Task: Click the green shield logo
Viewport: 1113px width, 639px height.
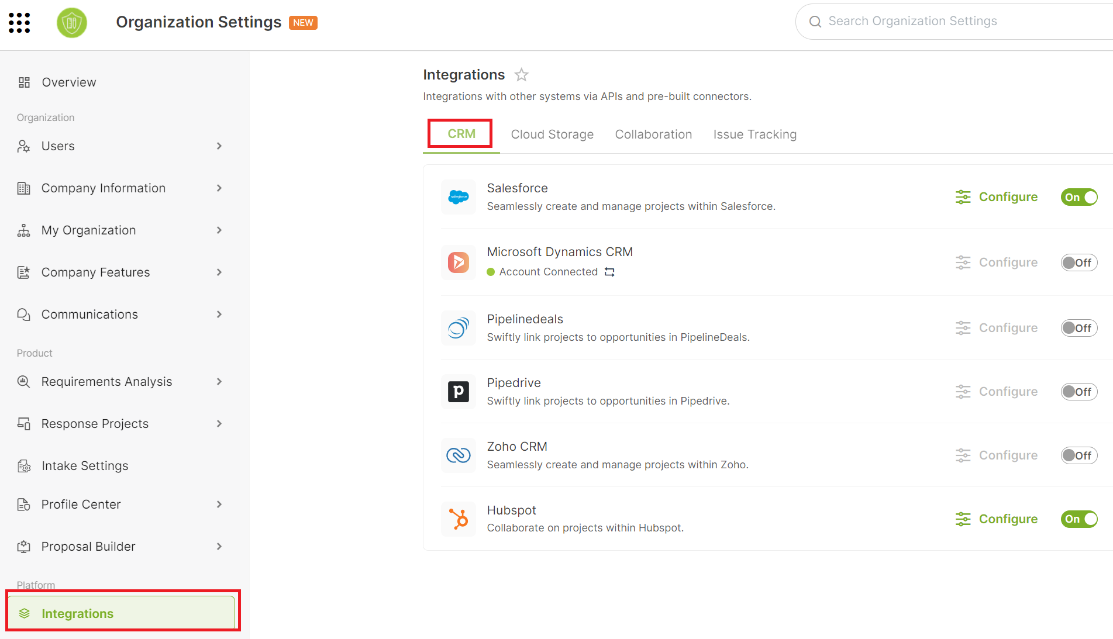Action: coord(72,23)
